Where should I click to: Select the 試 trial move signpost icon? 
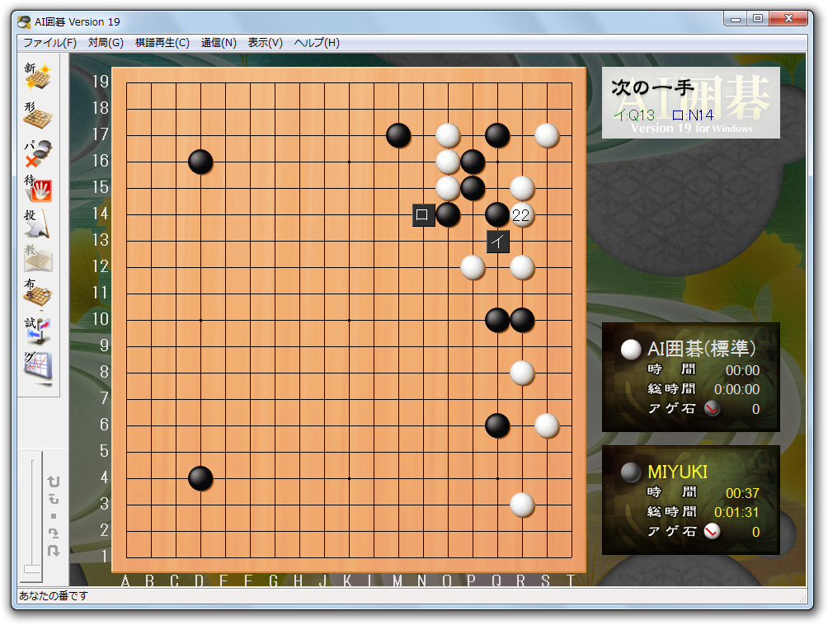tap(37, 329)
